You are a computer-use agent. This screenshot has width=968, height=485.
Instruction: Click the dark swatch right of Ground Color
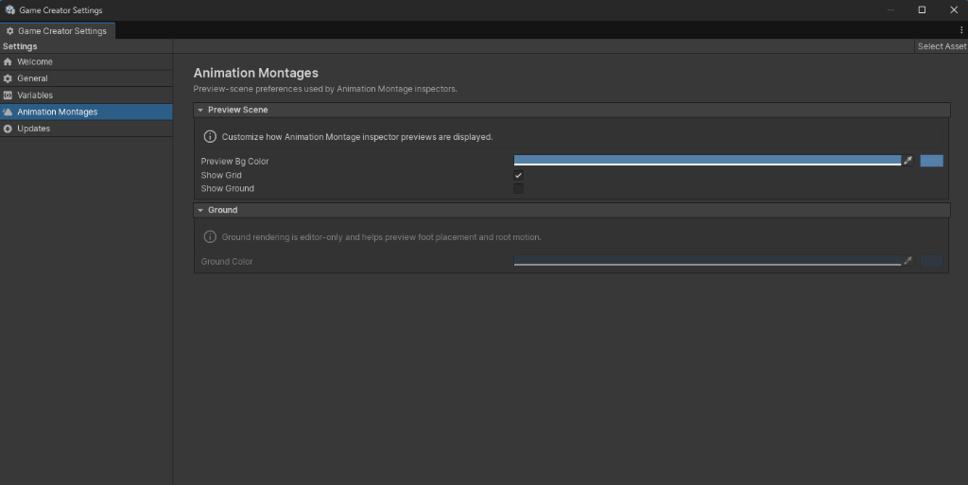[x=931, y=261]
